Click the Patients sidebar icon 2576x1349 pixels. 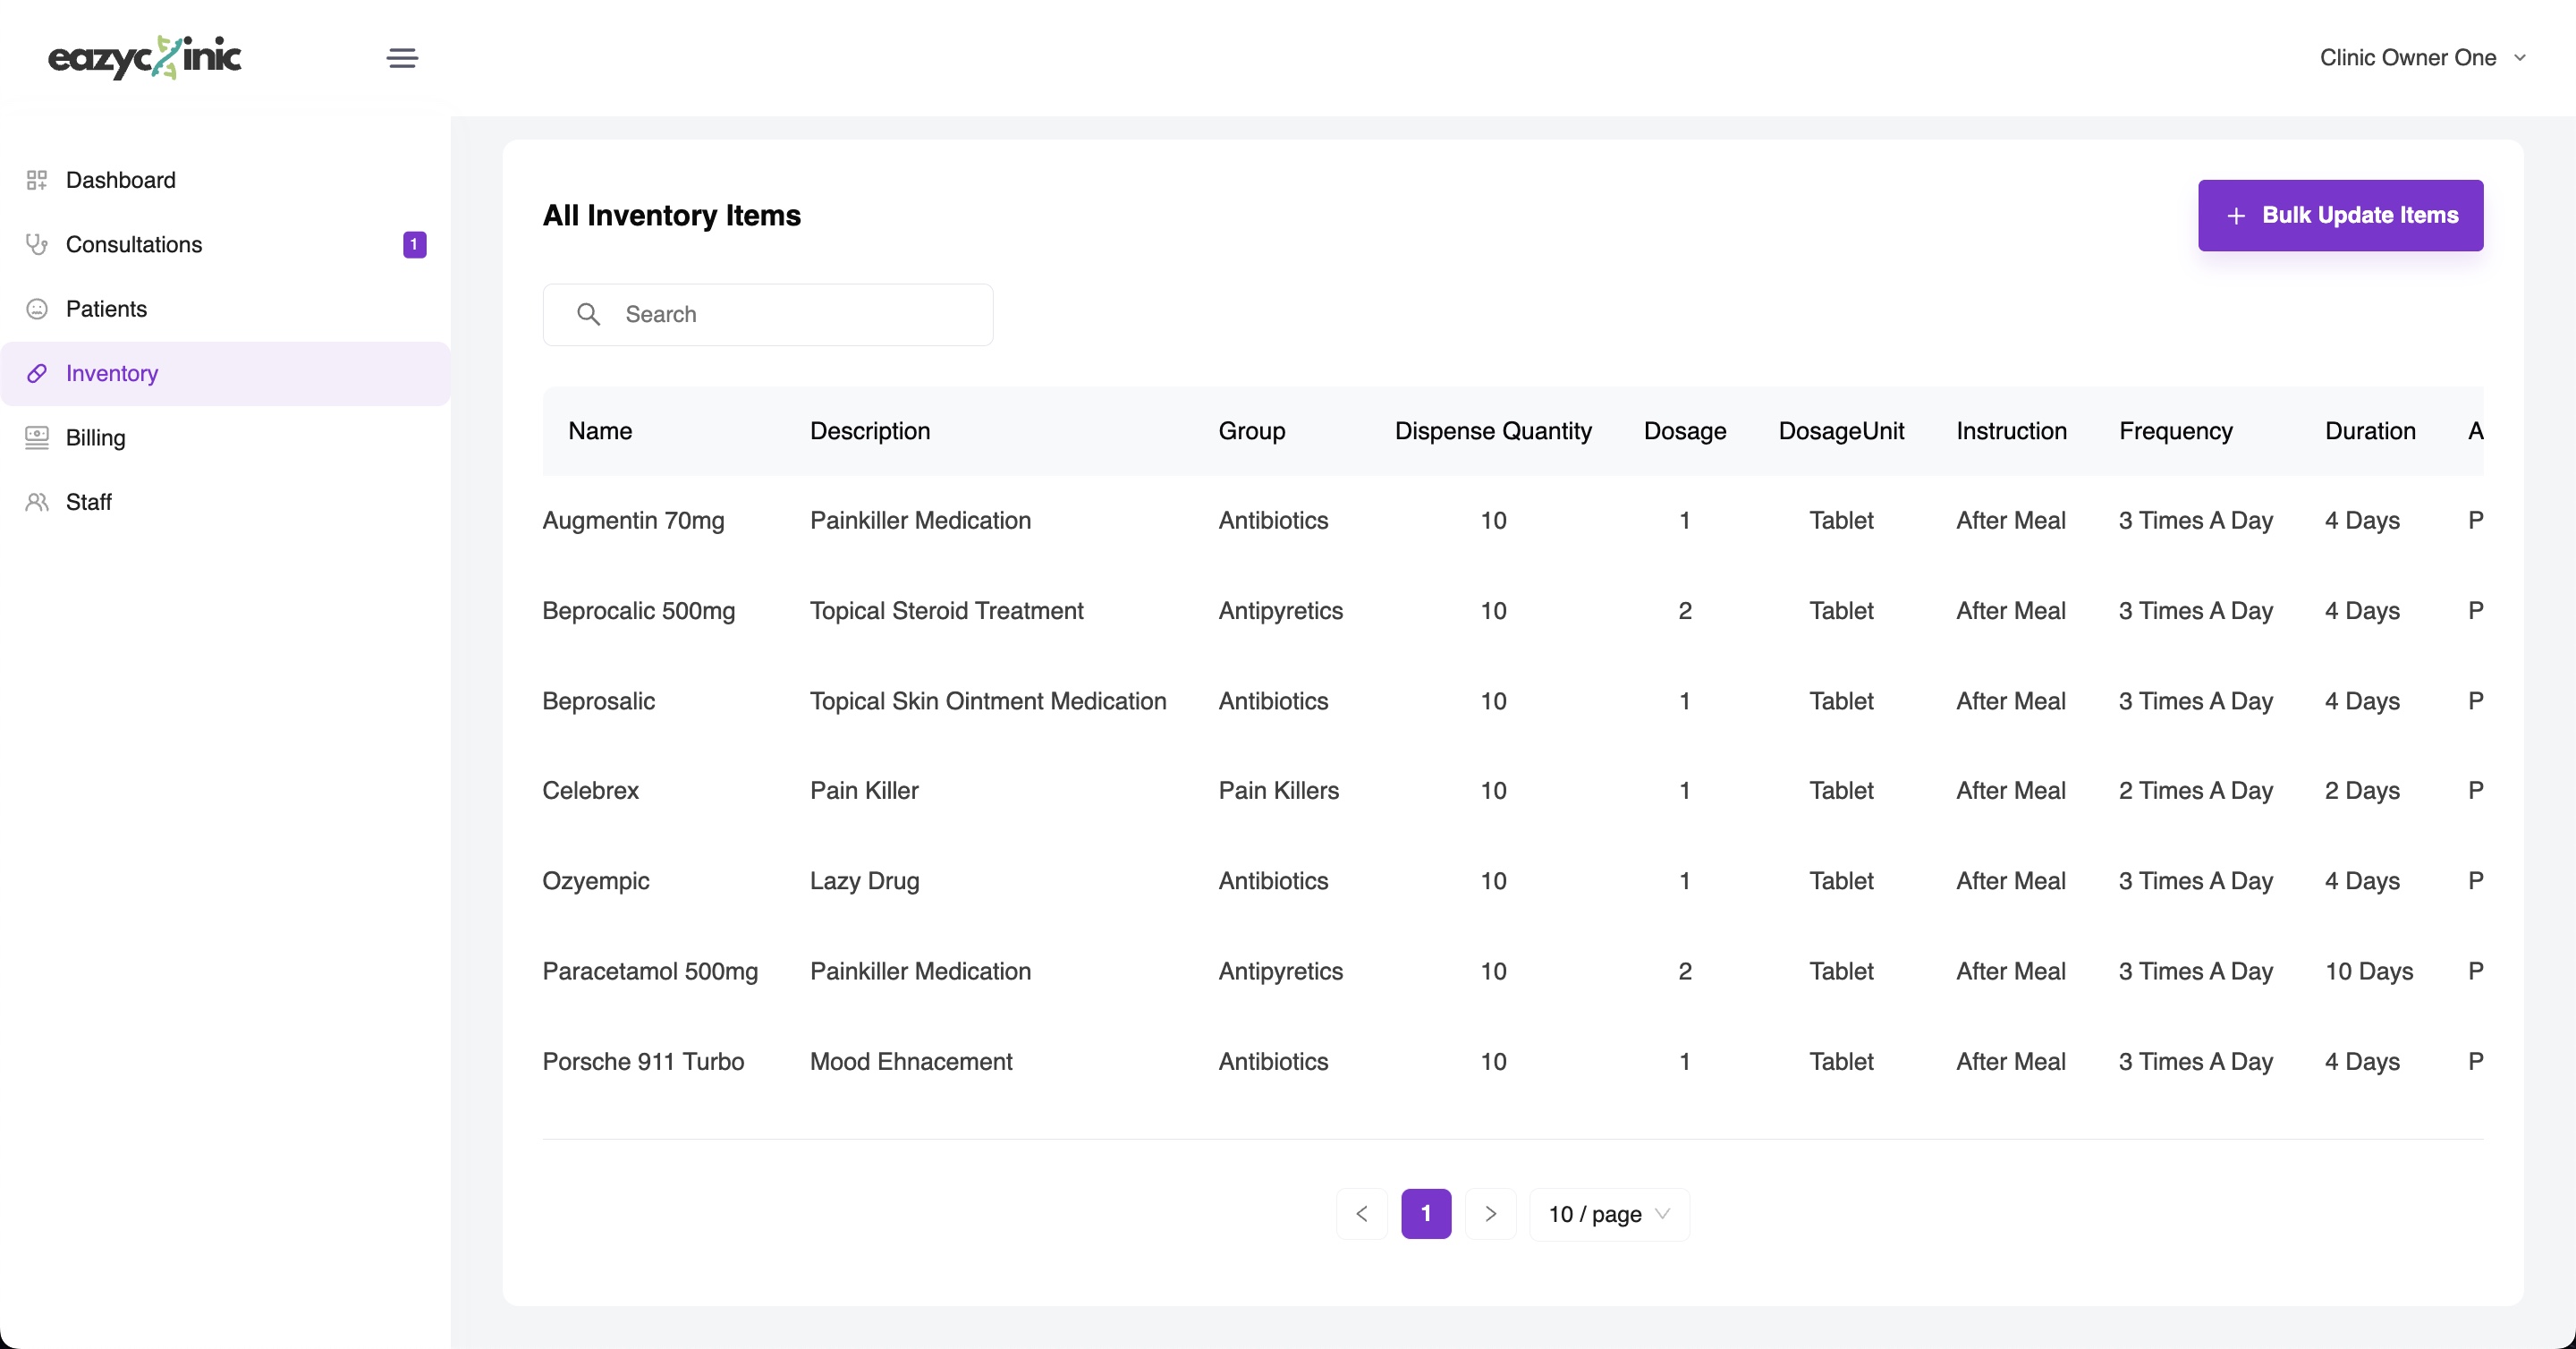(38, 309)
